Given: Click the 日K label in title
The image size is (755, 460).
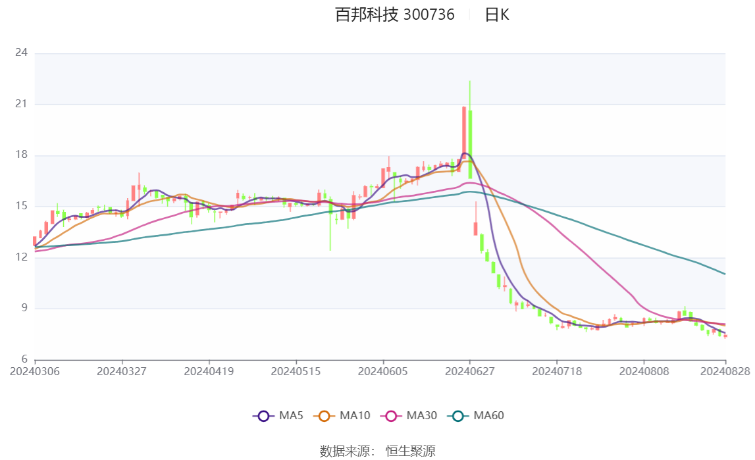Looking at the screenshot, I should pyautogui.click(x=497, y=15).
